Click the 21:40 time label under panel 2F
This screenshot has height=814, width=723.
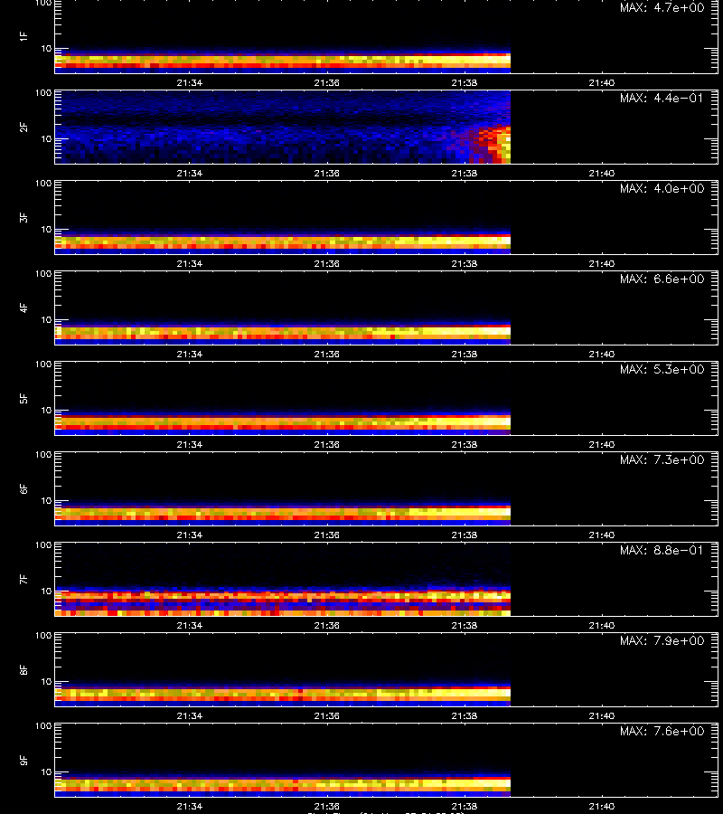tap(602, 173)
